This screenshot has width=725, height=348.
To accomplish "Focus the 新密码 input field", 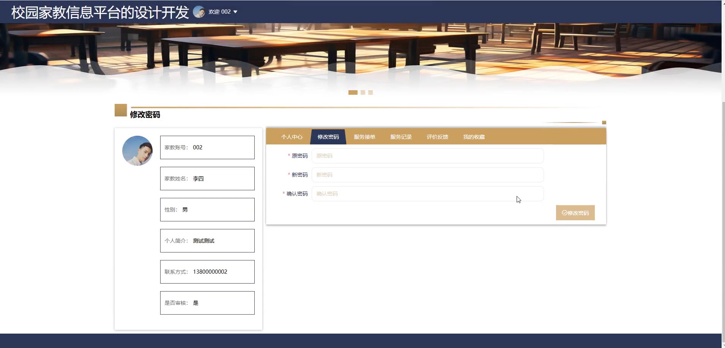I will [x=428, y=175].
